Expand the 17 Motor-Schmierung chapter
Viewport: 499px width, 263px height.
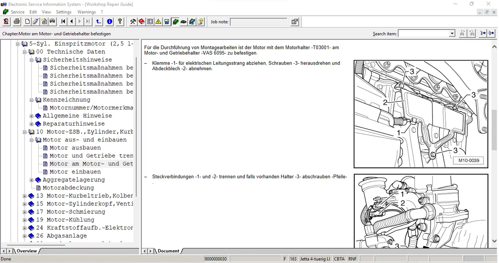pyautogui.click(x=25, y=212)
